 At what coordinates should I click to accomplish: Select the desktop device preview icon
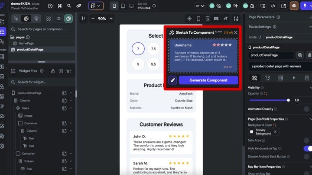click(x=132, y=6)
